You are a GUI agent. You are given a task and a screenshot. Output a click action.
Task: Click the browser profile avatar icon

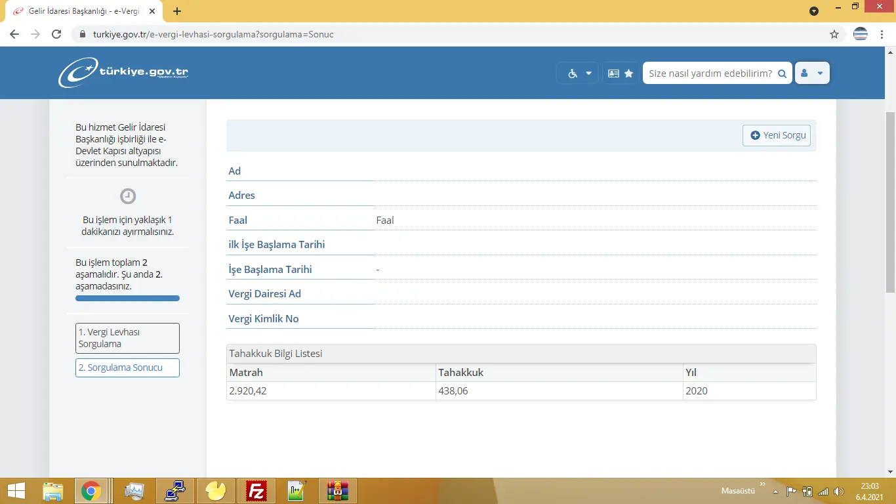pyautogui.click(x=860, y=34)
